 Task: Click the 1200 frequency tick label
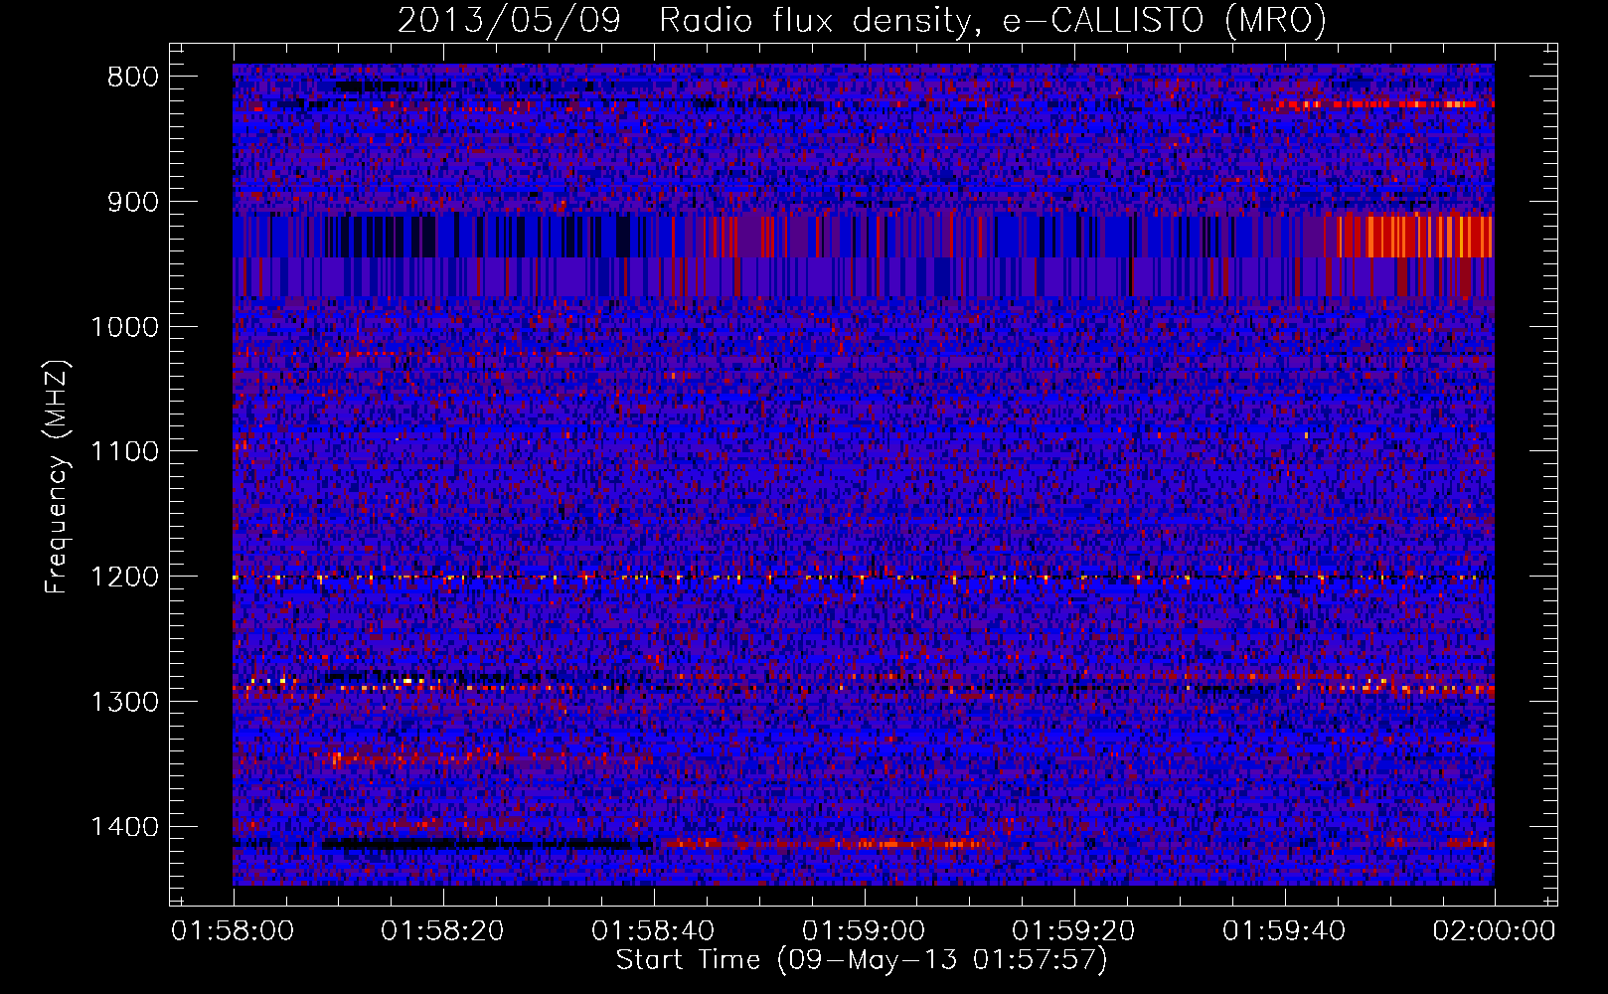(x=125, y=578)
